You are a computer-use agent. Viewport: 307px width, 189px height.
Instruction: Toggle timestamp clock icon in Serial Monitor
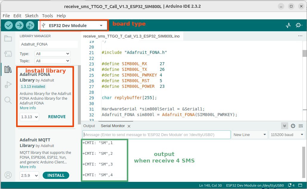293,126
